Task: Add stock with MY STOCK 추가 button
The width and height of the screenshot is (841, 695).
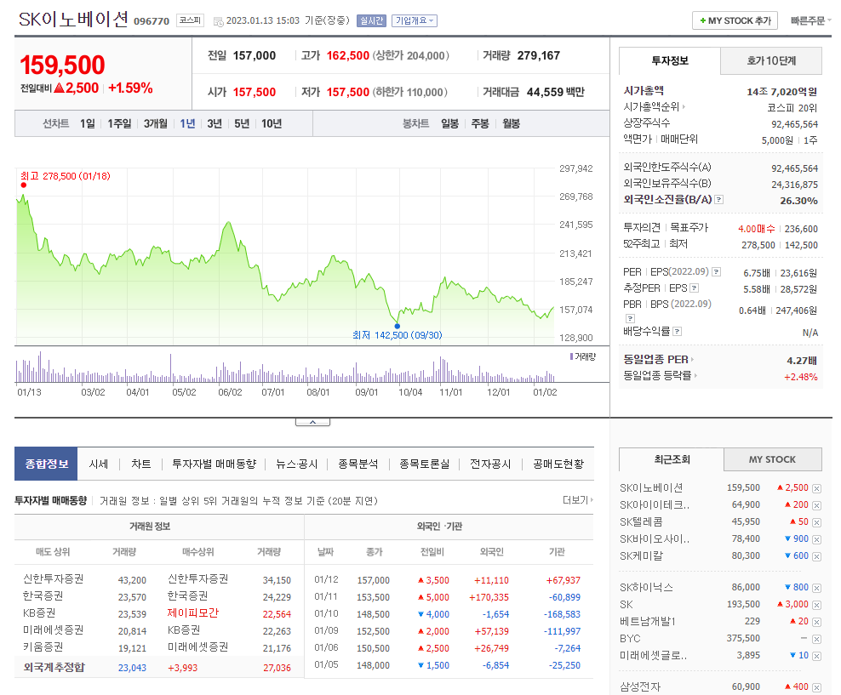Action: coord(735,20)
